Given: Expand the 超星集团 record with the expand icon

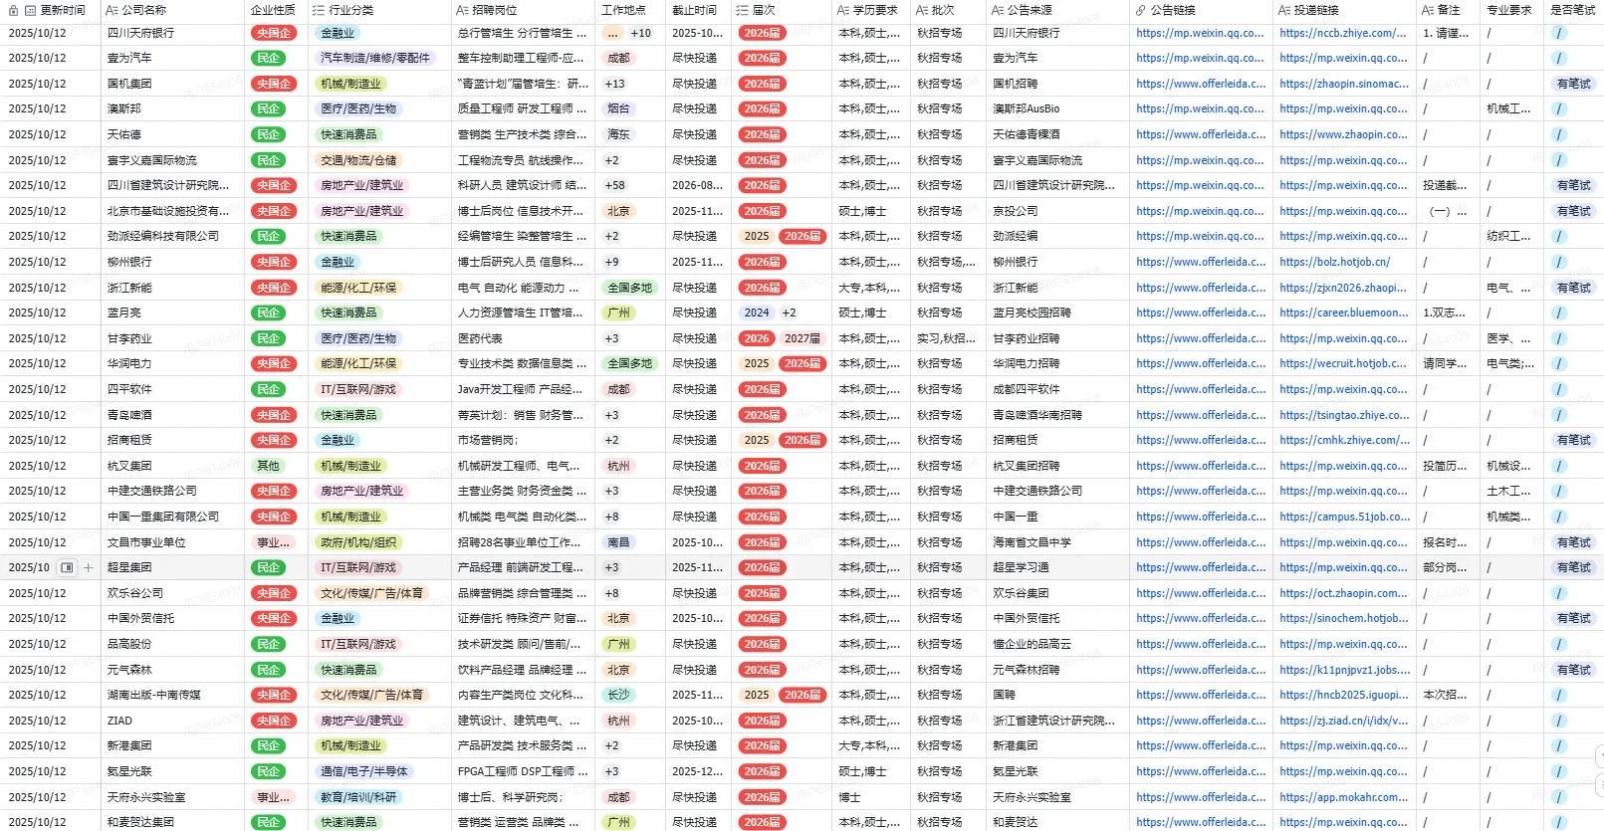Looking at the screenshot, I should [x=67, y=568].
